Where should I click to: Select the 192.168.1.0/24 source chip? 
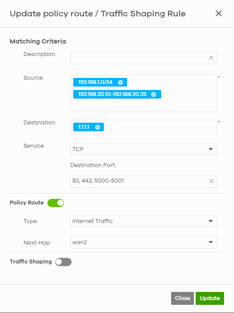click(x=95, y=82)
